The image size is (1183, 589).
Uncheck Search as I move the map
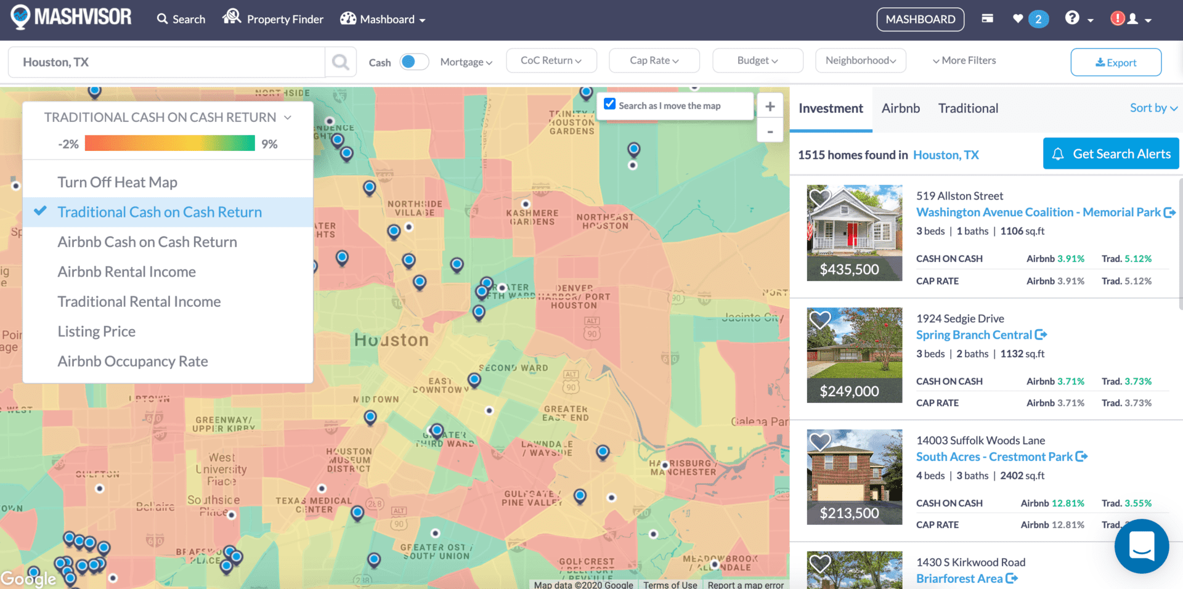coord(609,104)
